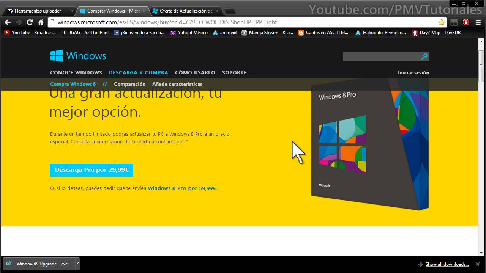Viewport: 486px width, 273px height.
Task: Open a new tab with the new-tab button
Action: click(230, 11)
